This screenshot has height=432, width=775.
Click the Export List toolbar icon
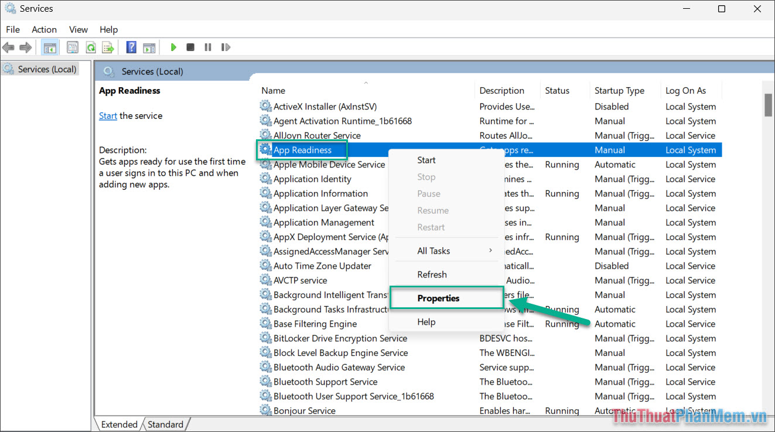tap(108, 47)
